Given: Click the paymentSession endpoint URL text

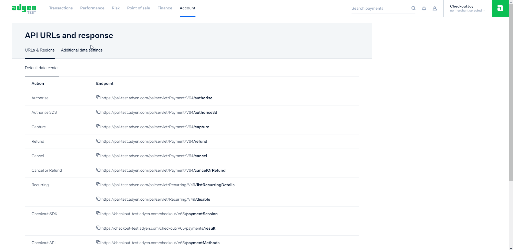Looking at the screenshot, I should click(160, 214).
